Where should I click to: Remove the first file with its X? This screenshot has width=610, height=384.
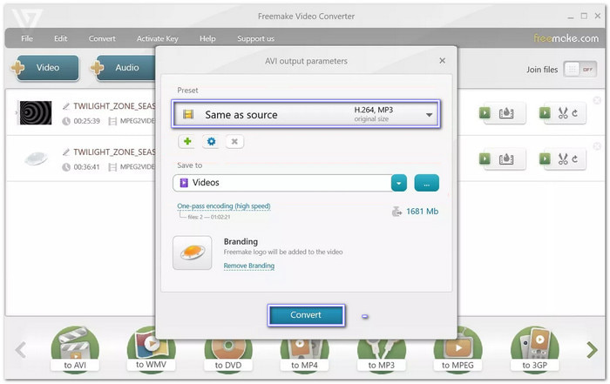pyautogui.click(x=597, y=100)
